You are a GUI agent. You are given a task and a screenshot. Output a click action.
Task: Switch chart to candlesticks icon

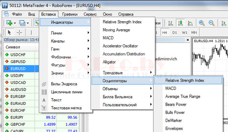point(180,23)
